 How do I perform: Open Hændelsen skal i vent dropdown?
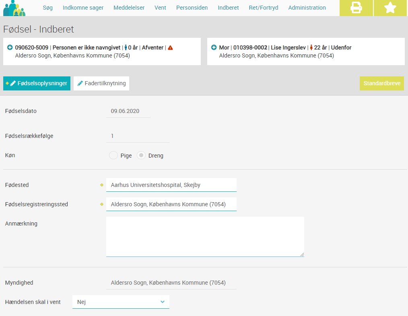point(121,302)
